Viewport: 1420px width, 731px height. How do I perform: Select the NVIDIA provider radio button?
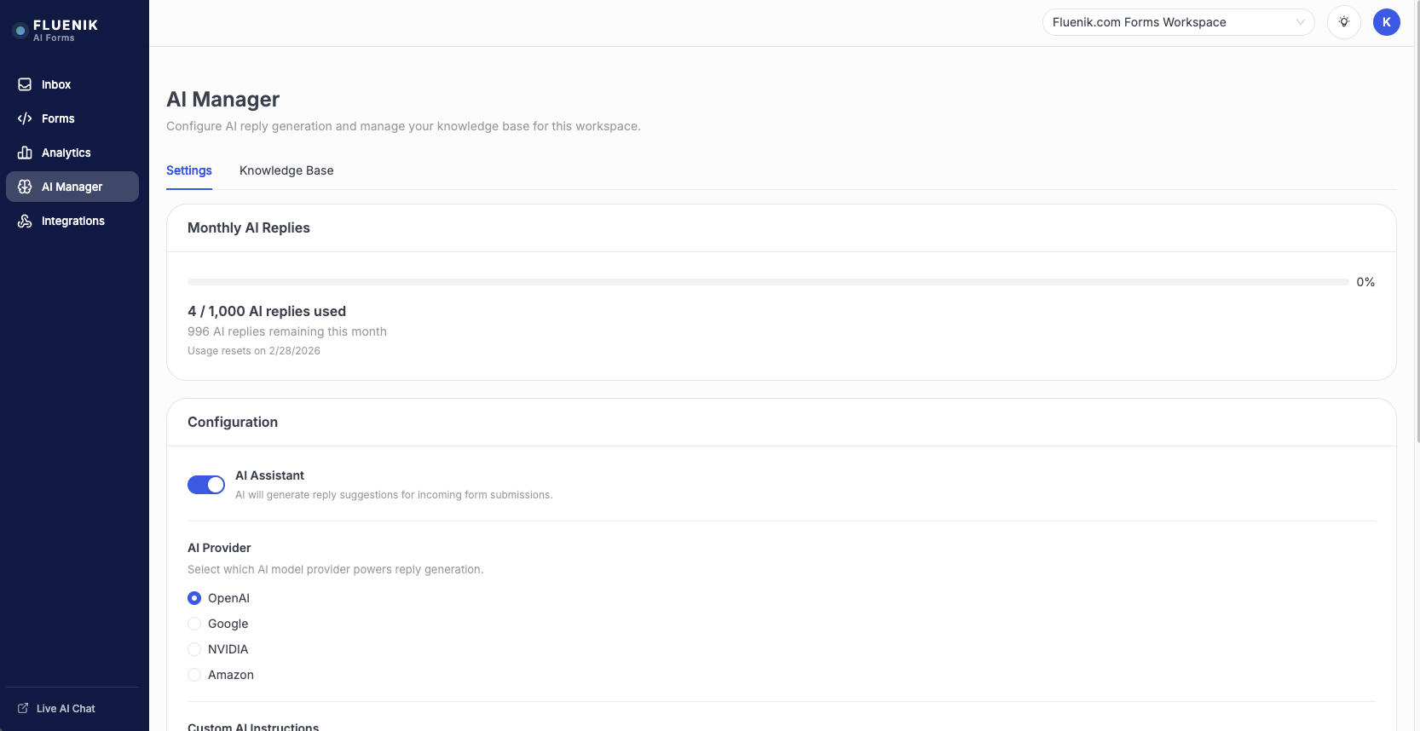click(194, 649)
